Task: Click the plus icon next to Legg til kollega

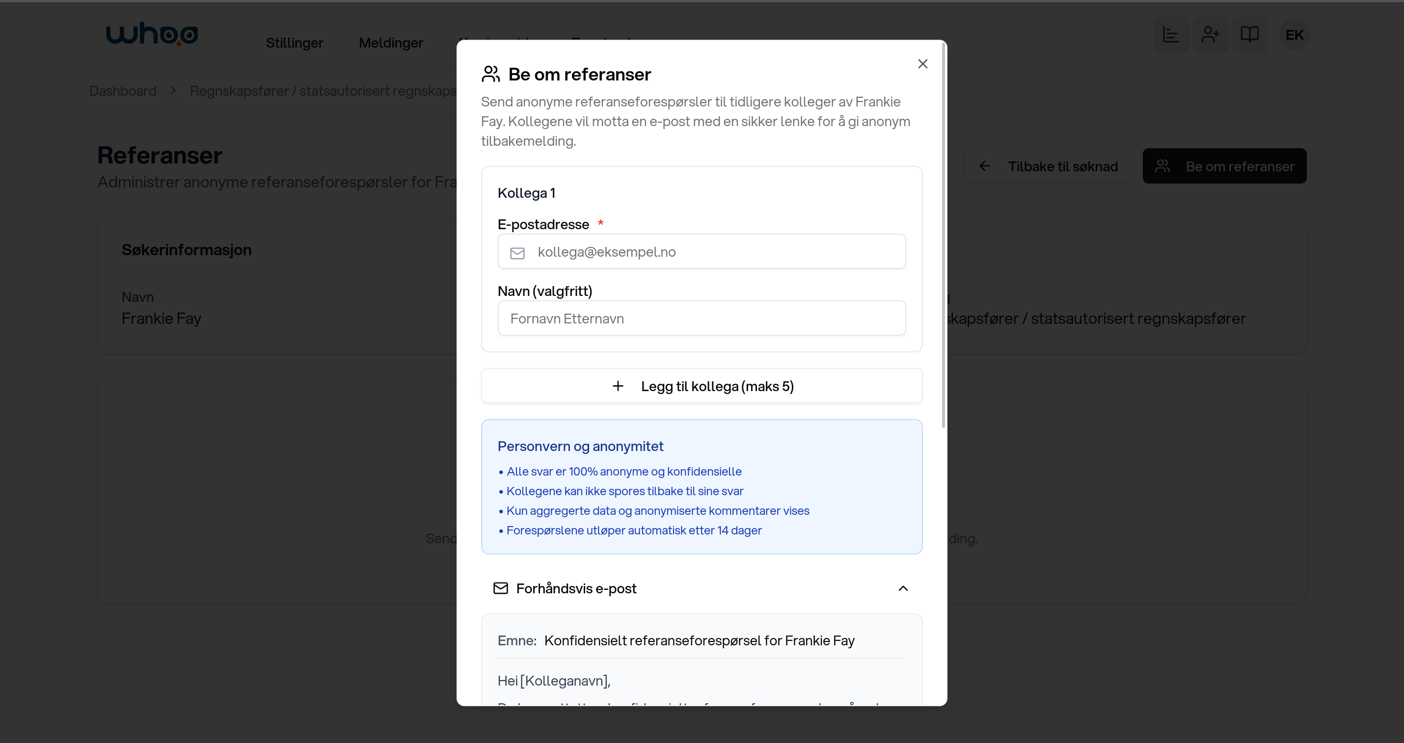Action: [618, 386]
